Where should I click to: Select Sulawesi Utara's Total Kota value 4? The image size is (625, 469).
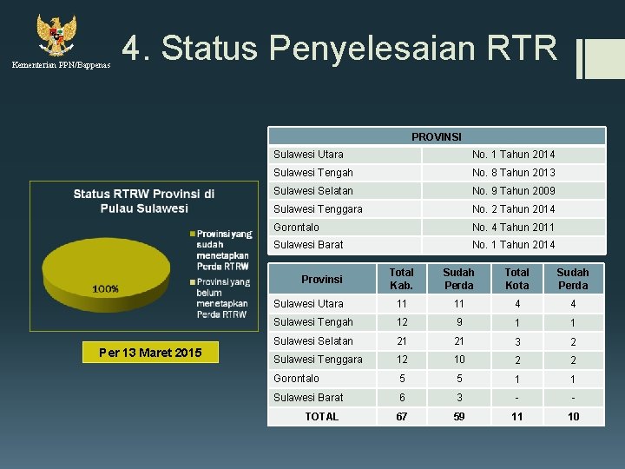(517, 304)
